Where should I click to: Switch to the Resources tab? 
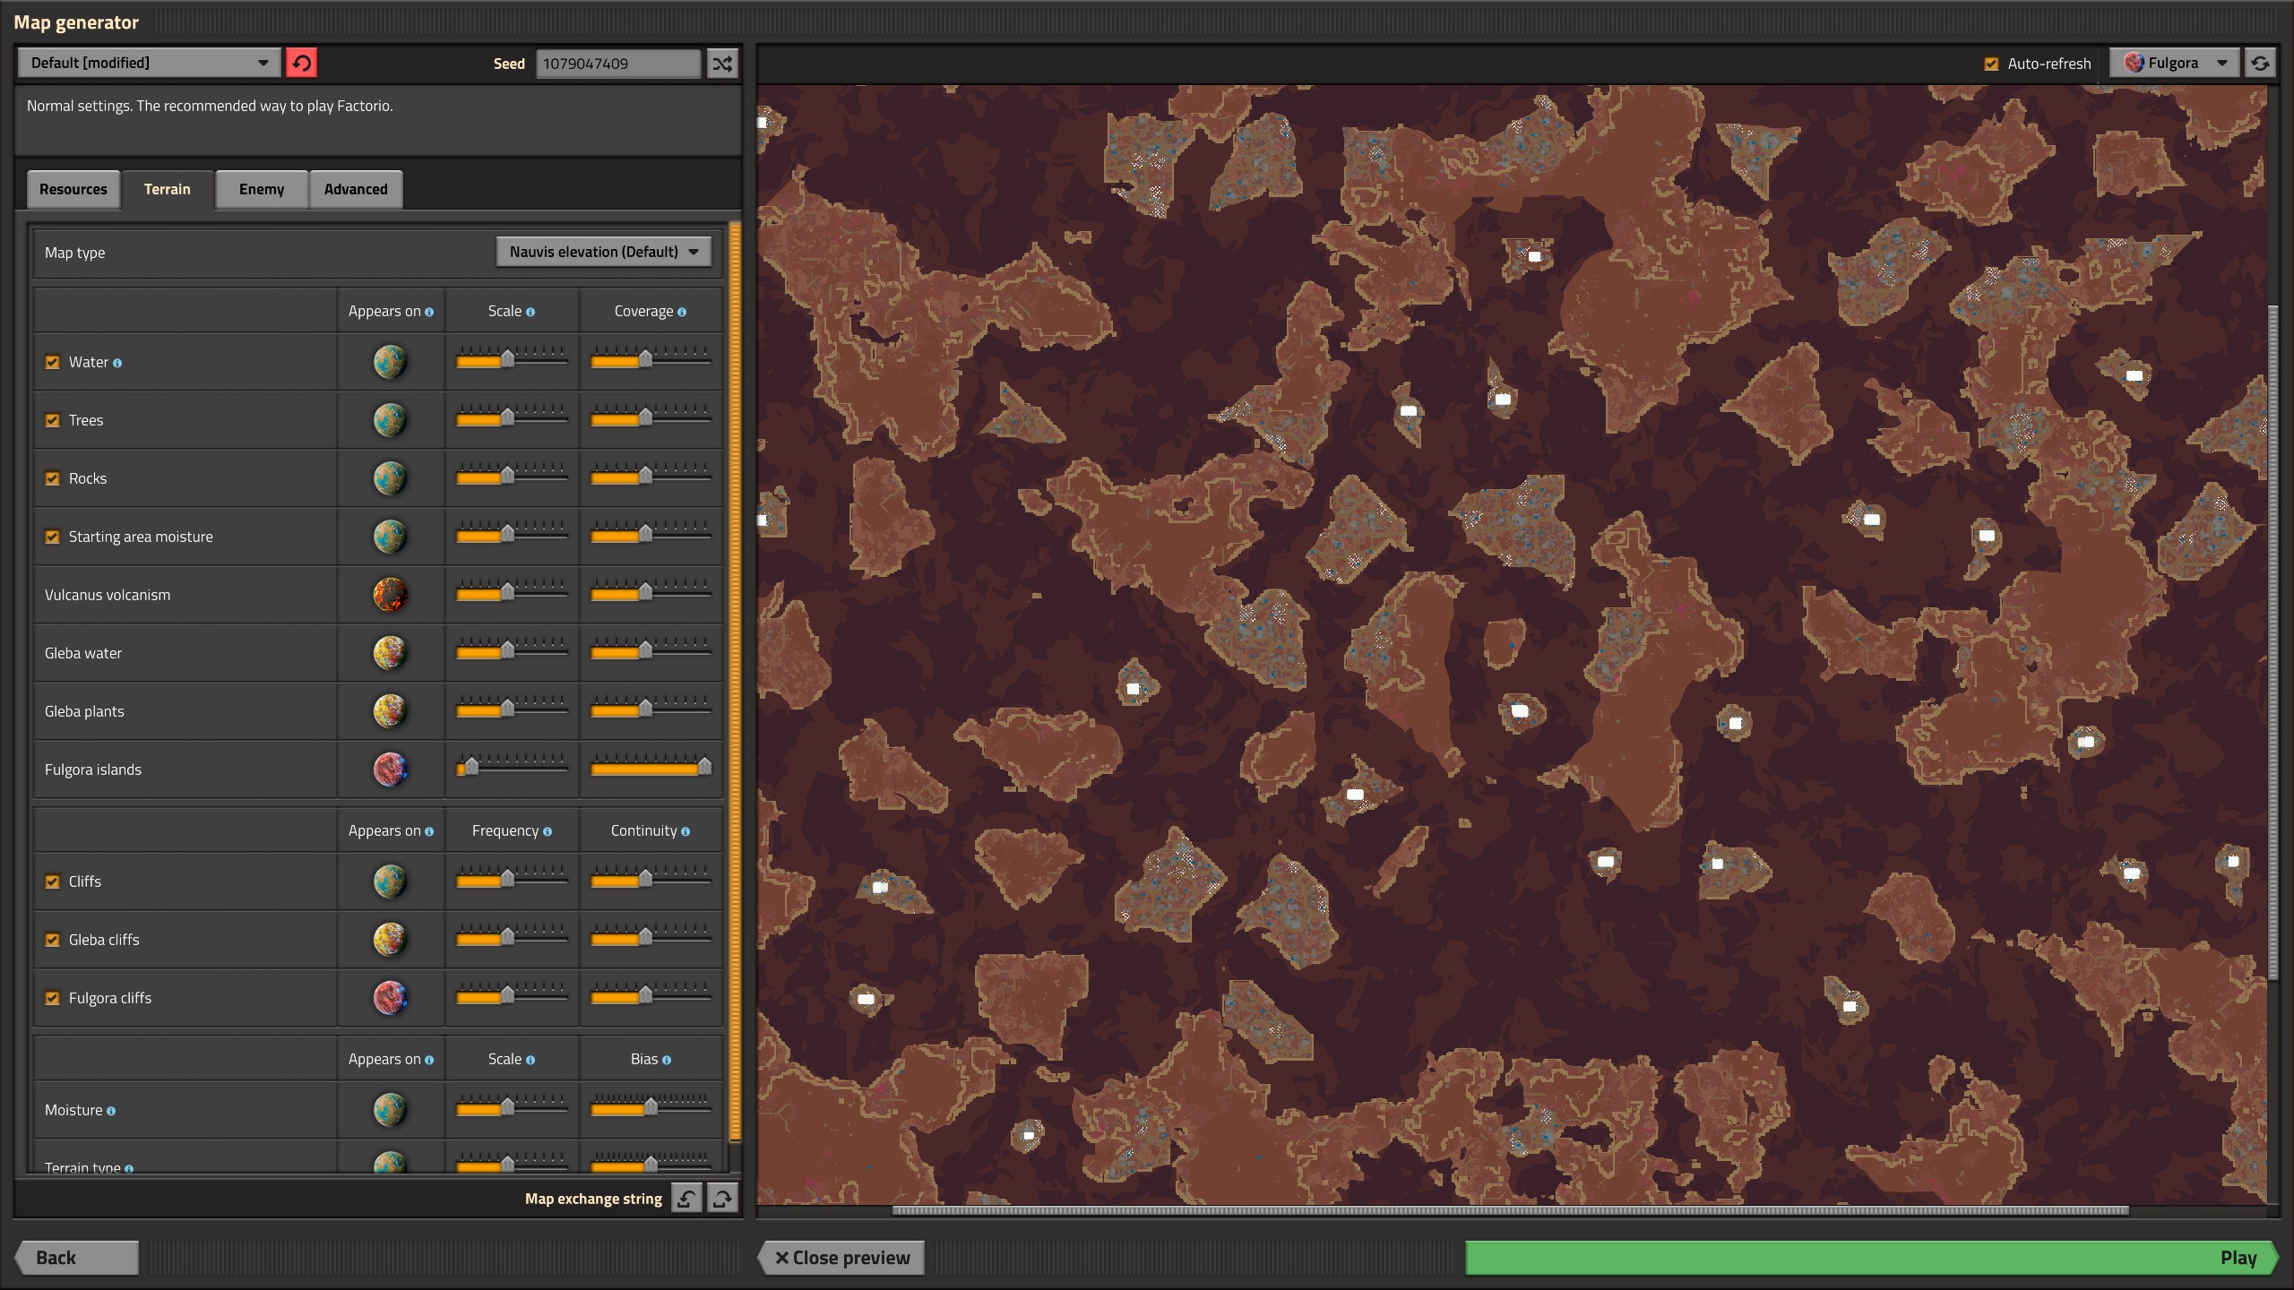pos(73,189)
